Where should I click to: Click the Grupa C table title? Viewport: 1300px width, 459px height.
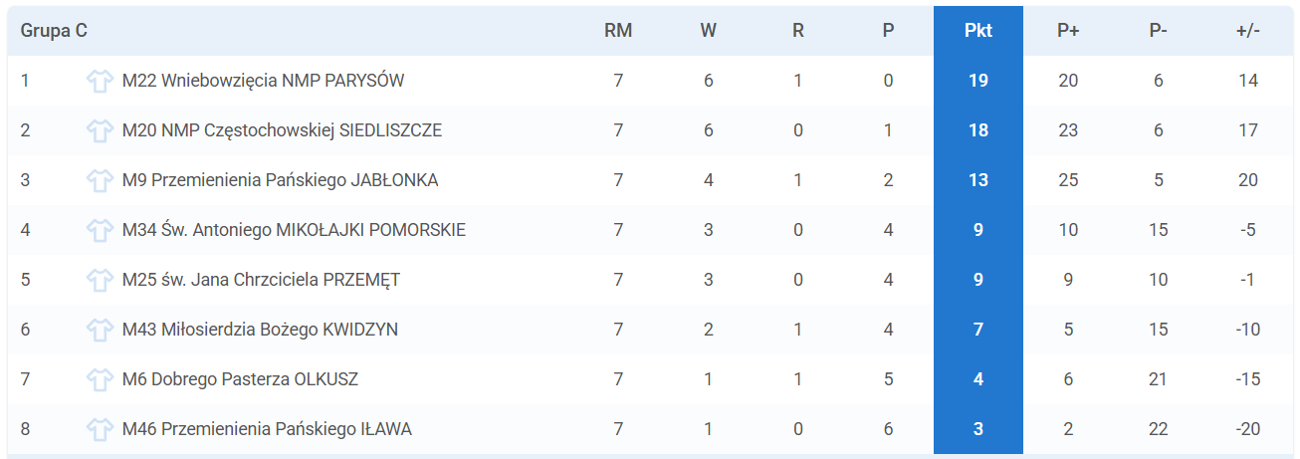click(54, 31)
